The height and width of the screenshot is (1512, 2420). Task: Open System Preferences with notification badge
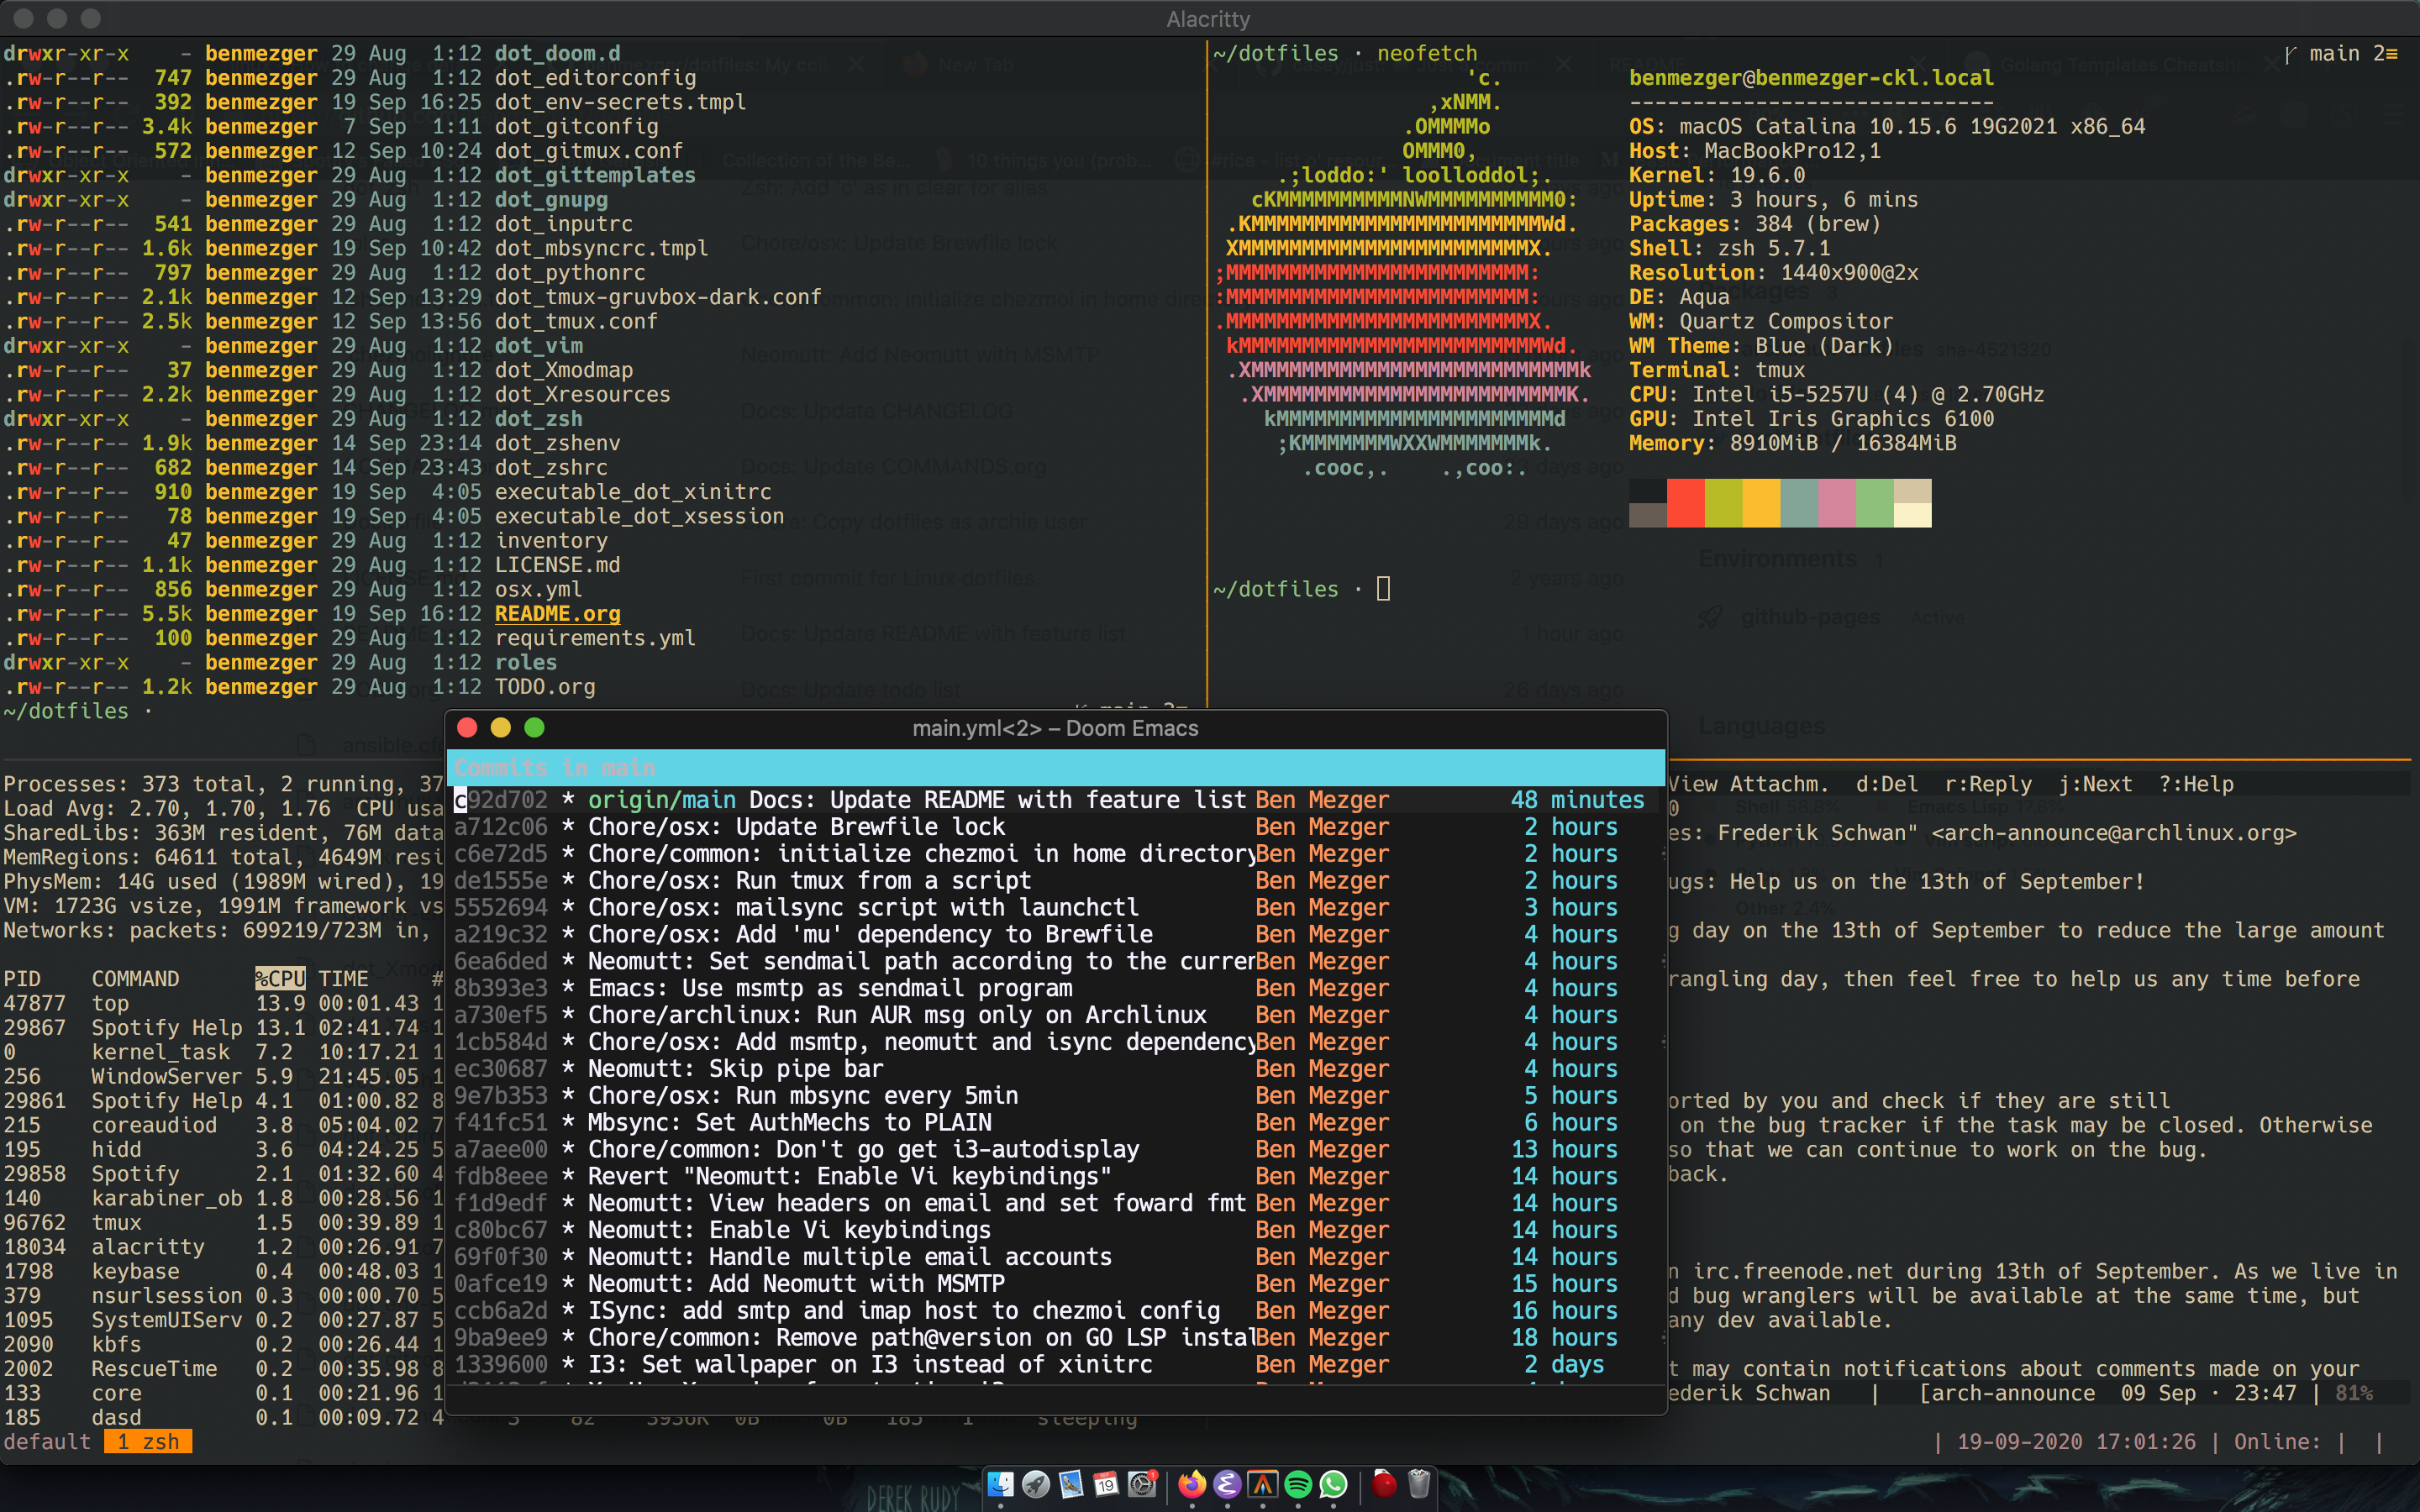1141,1485
